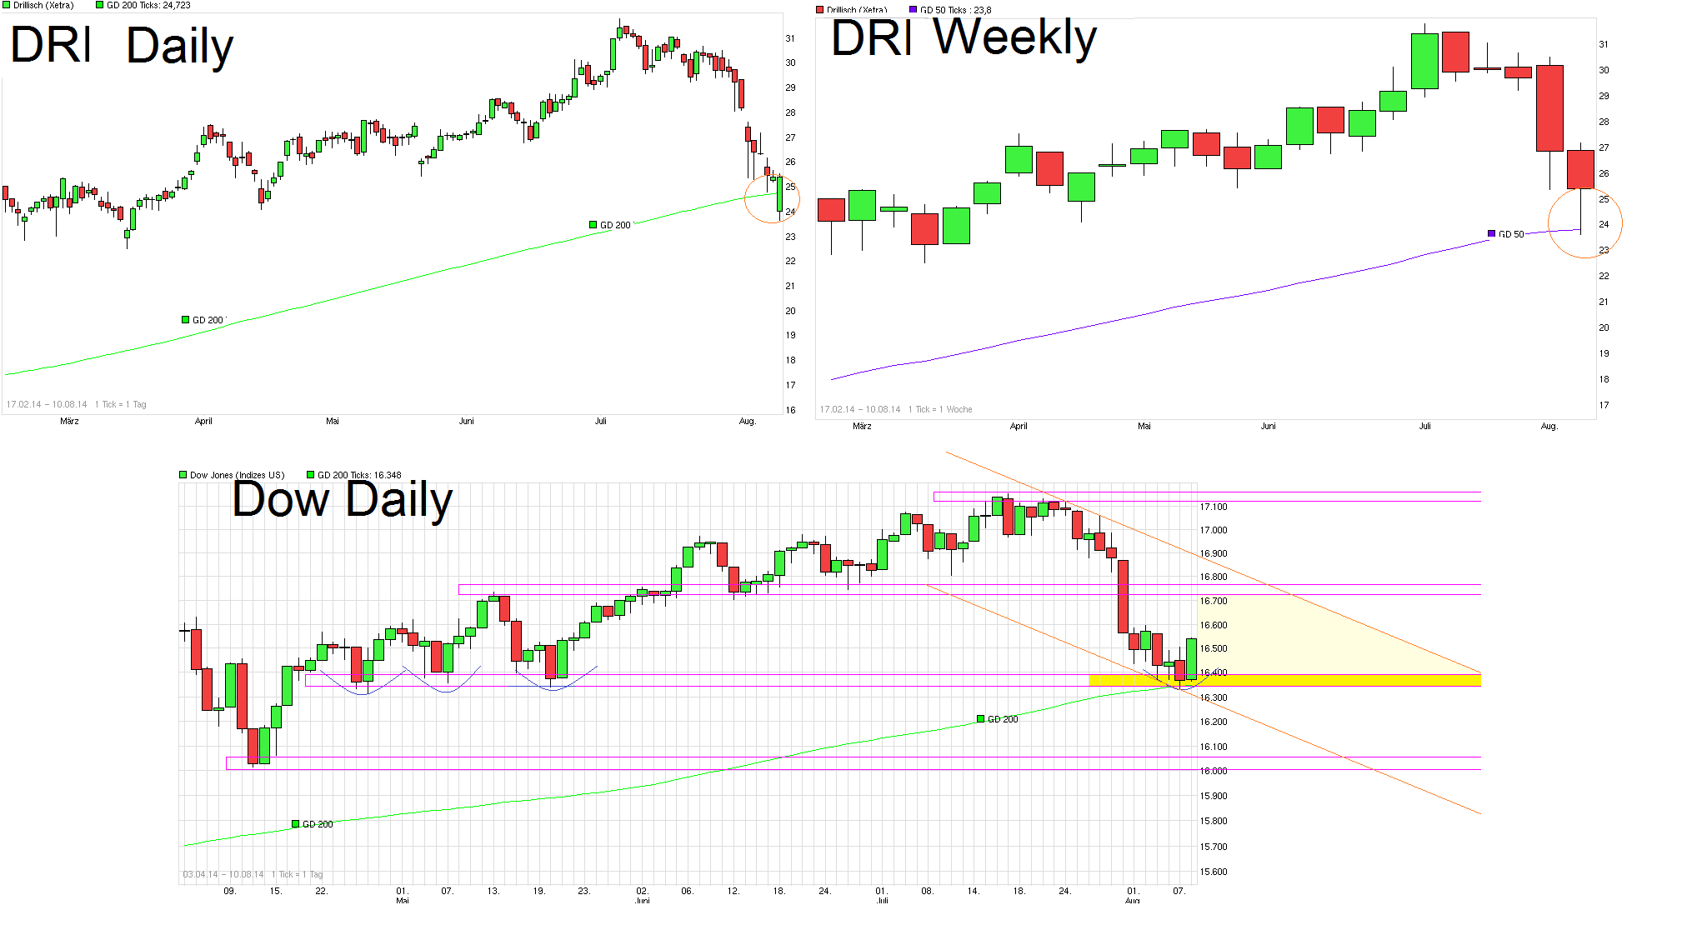The image size is (1692, 930).
Task: Click the 'DRI Daily' chart title
Action: (122, 45)
